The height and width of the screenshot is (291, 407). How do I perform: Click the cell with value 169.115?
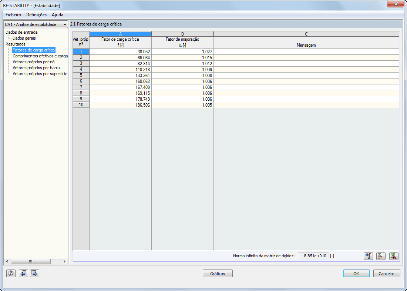point(121,93)
